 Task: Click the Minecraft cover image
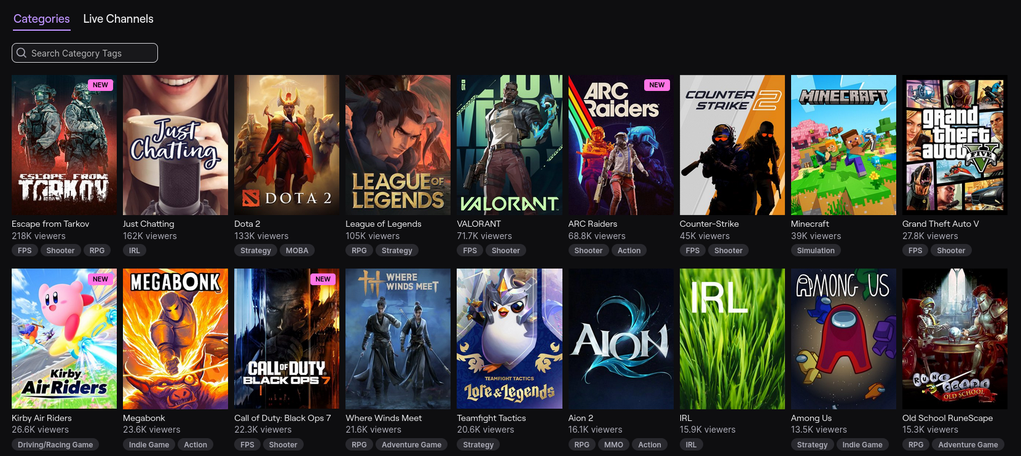(x=843, y=145)
